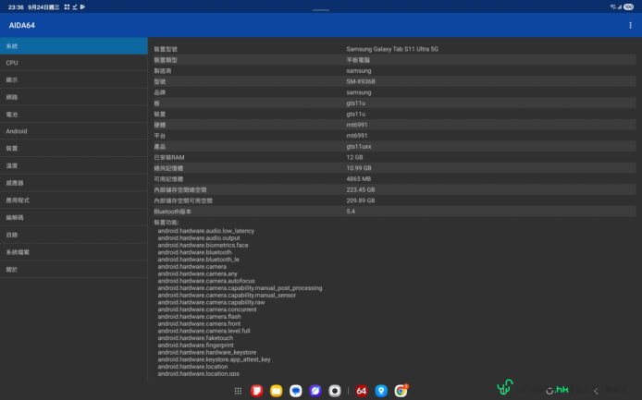The width and height of the screenshot is (642, 400).
Task: Select android.hardware.camera.any feature line
Action: coord(197,273)
